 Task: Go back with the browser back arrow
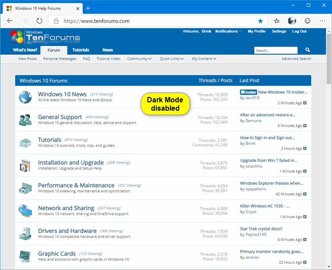10,21
